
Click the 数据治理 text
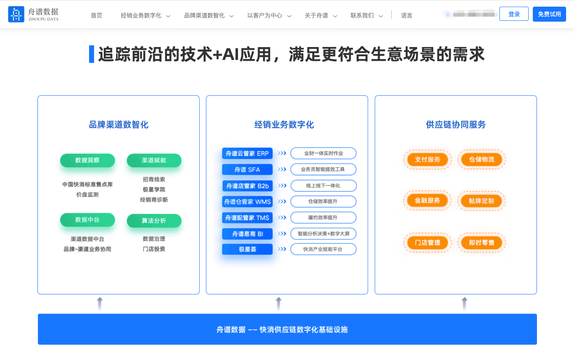pyautogui.click(x=154, y=239)
